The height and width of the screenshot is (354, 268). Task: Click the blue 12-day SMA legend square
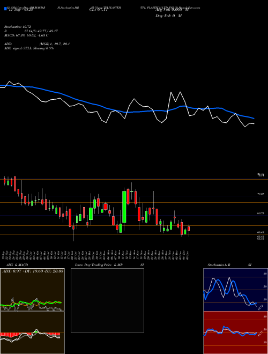click(5, 9)
